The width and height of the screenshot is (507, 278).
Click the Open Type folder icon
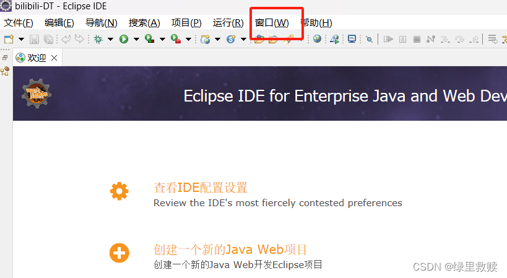click(x=259, y=40)
